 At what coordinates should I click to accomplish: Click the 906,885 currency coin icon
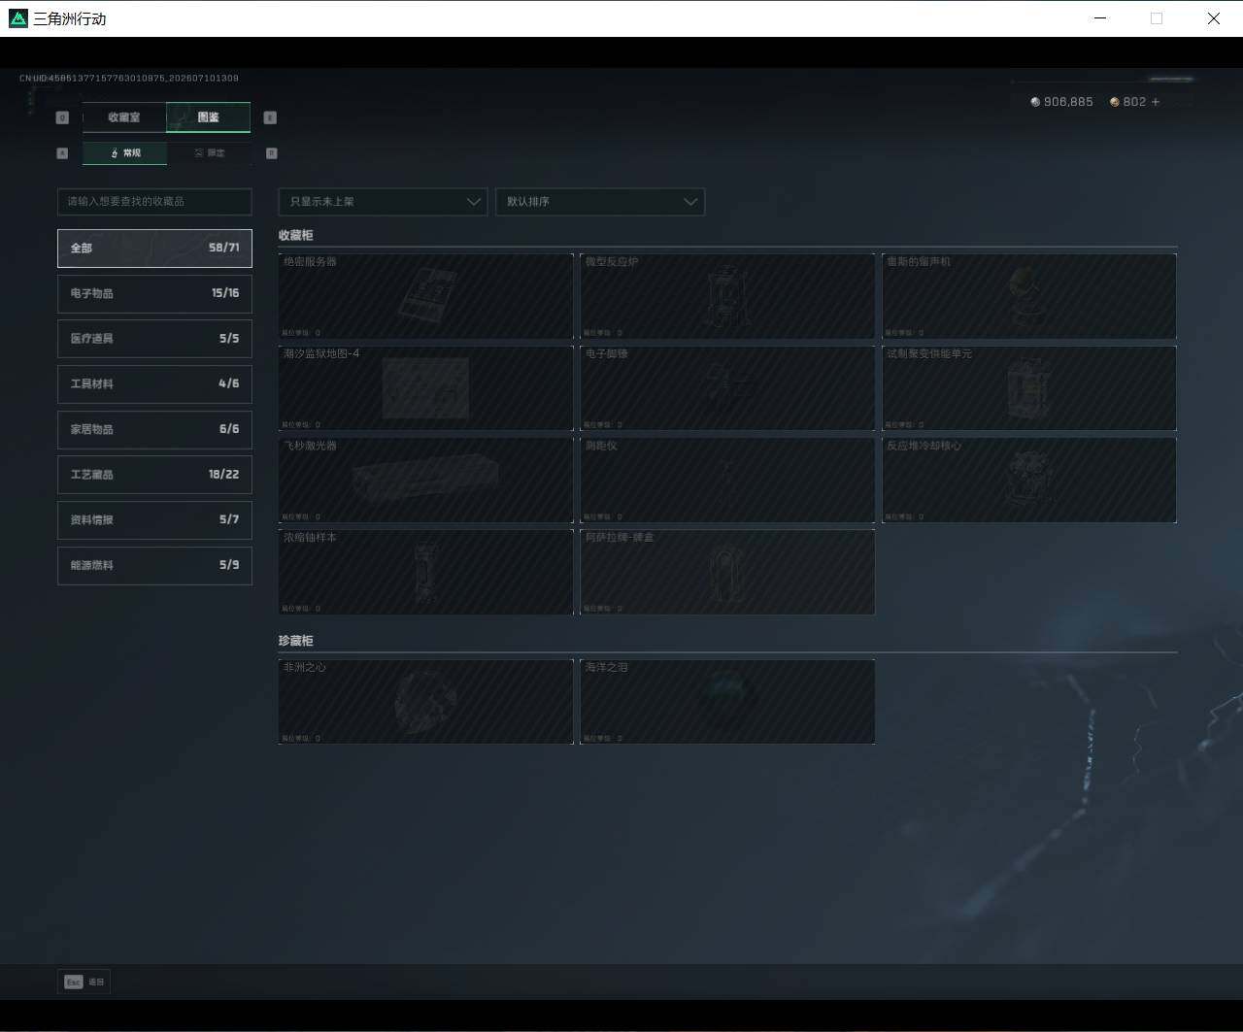1035,102
